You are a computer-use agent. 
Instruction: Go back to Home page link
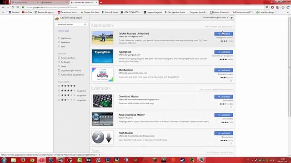(64, 31)
